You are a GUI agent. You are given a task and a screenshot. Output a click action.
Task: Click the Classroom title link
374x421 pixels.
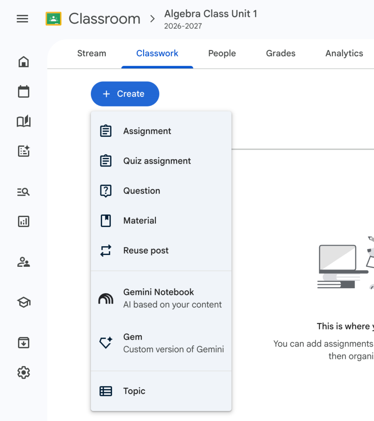tap(105, 19)
